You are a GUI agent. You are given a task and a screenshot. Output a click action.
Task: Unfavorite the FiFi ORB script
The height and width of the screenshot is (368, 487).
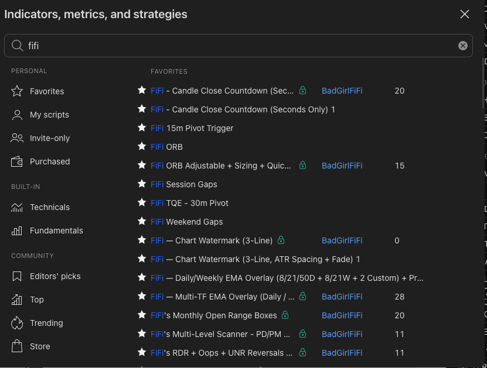click(142, 146)
